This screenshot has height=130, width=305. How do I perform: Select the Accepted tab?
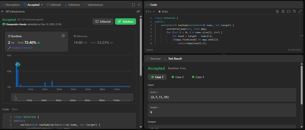click(31, 5)
